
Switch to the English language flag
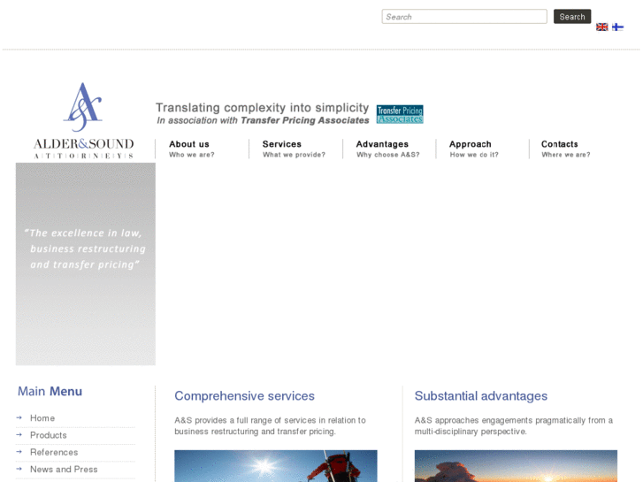point(601,27)
